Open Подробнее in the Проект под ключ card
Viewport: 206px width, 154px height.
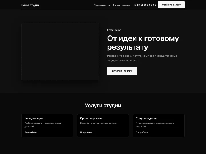click(86, 132)
